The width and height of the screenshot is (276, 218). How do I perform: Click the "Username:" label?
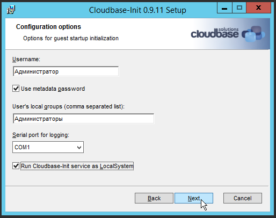26,59
